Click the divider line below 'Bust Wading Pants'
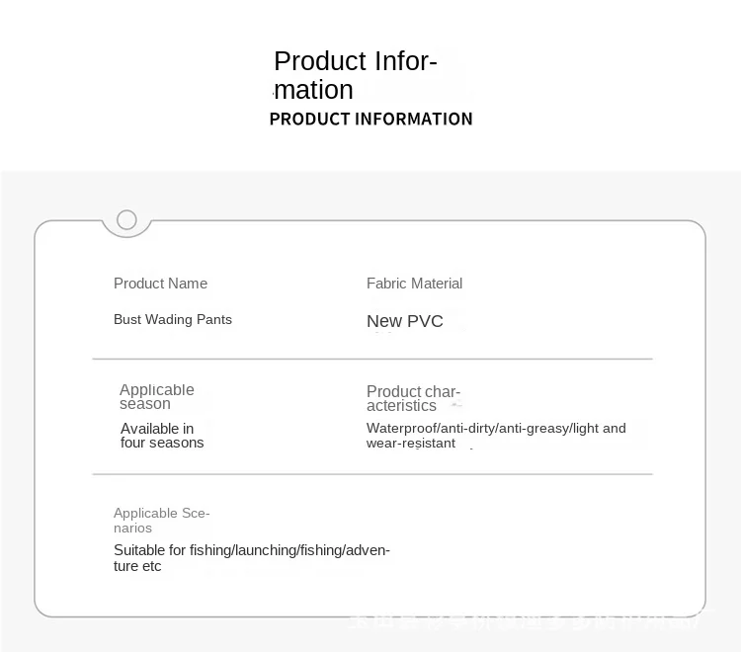Screen dimensions: 741x652 [372, 359]
